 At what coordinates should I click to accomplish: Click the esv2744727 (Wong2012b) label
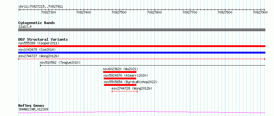click(39, 56)
